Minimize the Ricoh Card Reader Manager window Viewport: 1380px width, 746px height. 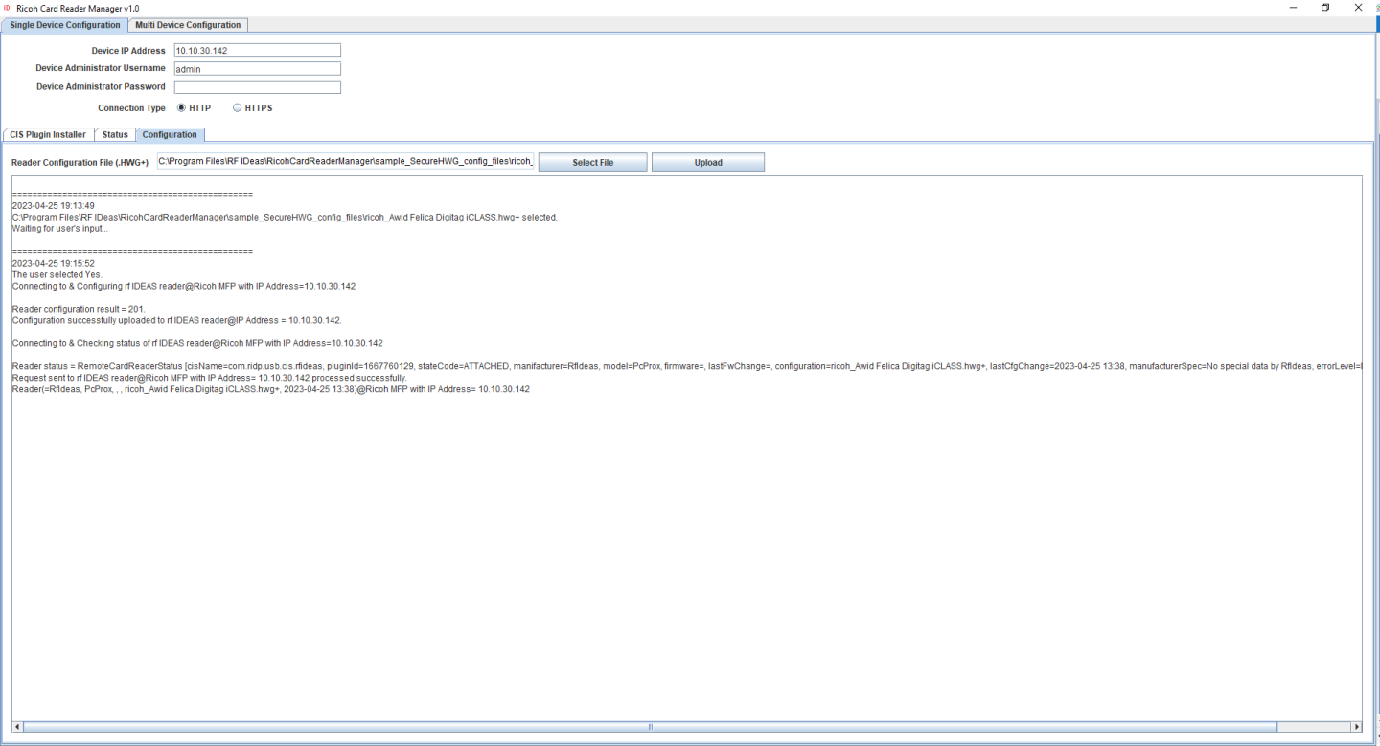[1293, 8]
